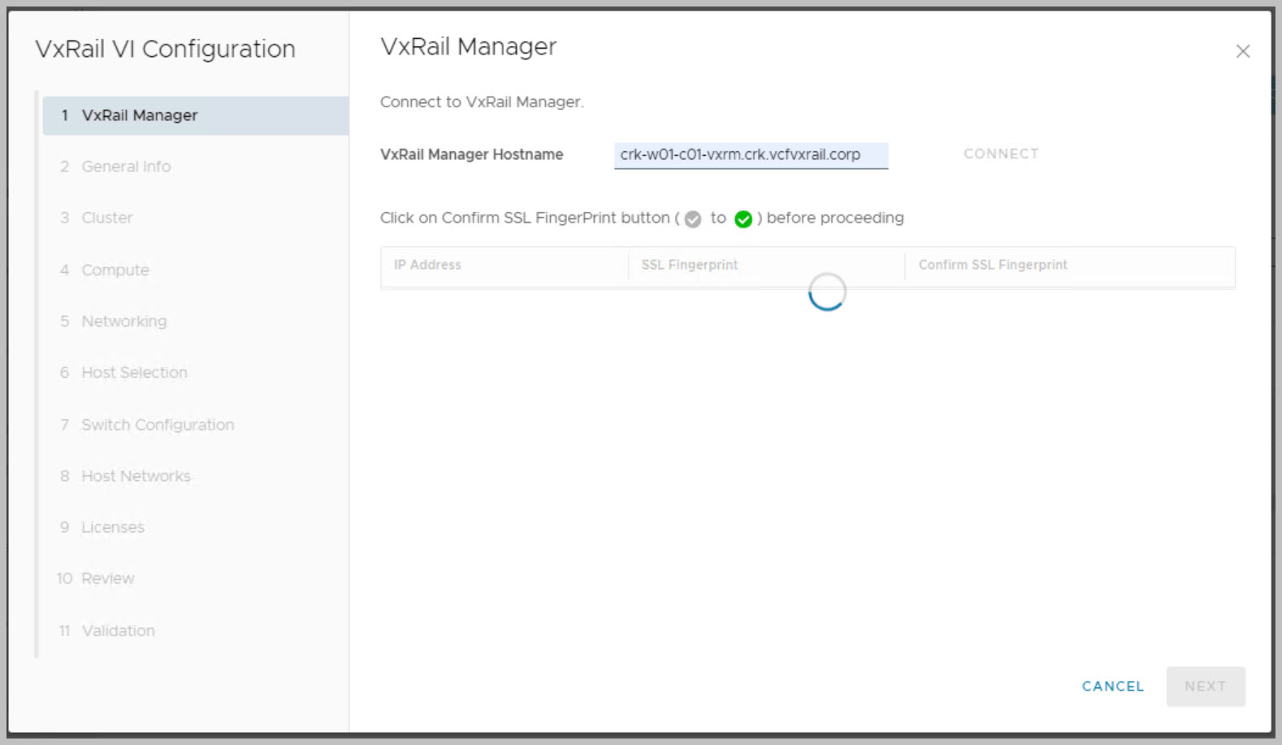Open the Licenses step

point(113,527)
